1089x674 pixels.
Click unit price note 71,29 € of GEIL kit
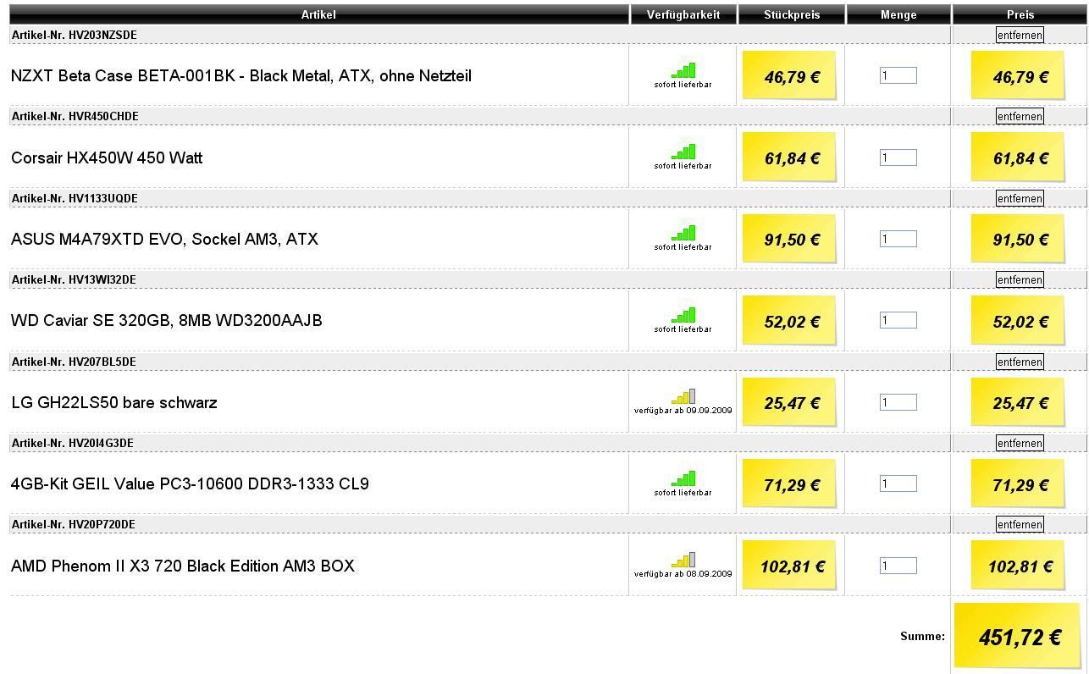pos(789,484)
